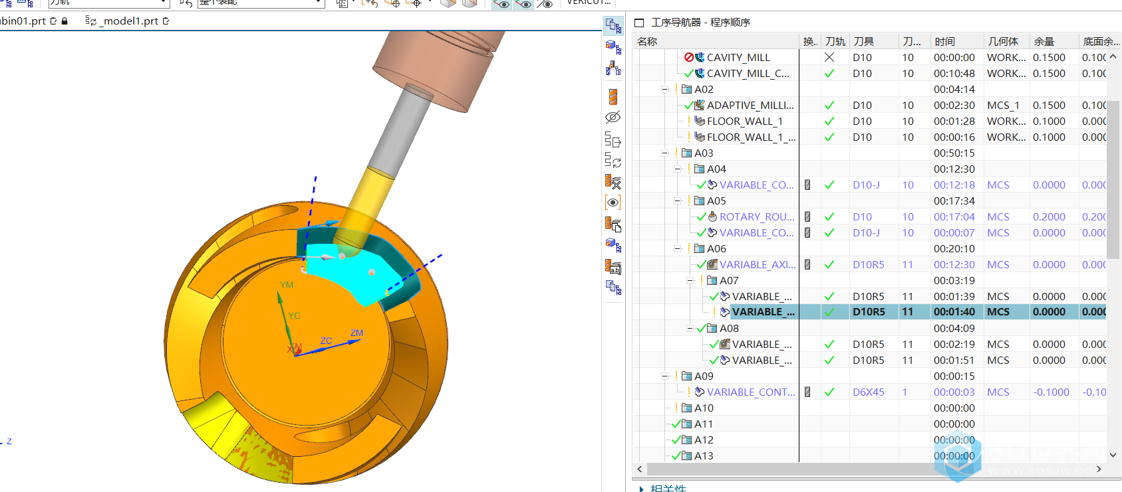Select the VARIABLE_ operation with time 00:02:19
Image resolution: width=1122 pixels, height=492 pixels.
[x=762, y=344]
